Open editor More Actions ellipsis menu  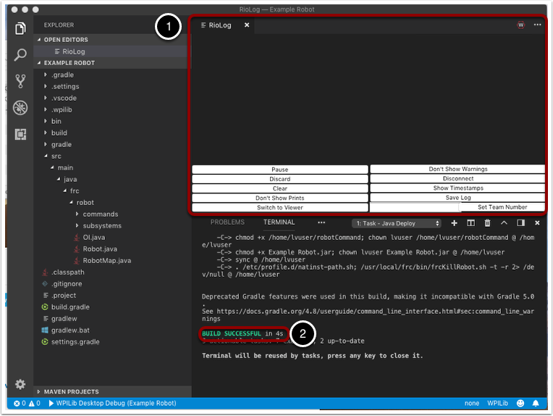tap(537, 25)
